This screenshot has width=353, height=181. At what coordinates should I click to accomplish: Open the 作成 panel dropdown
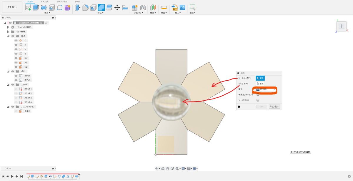pos(47,13)
